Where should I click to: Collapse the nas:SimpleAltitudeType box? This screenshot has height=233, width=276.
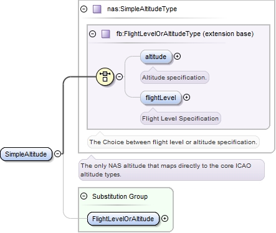[84, 9]
